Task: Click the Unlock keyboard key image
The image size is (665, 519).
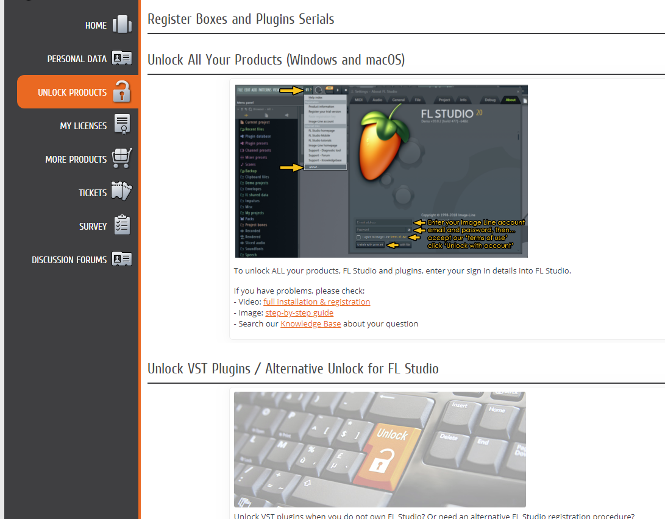Action: (x=380, y=450)
